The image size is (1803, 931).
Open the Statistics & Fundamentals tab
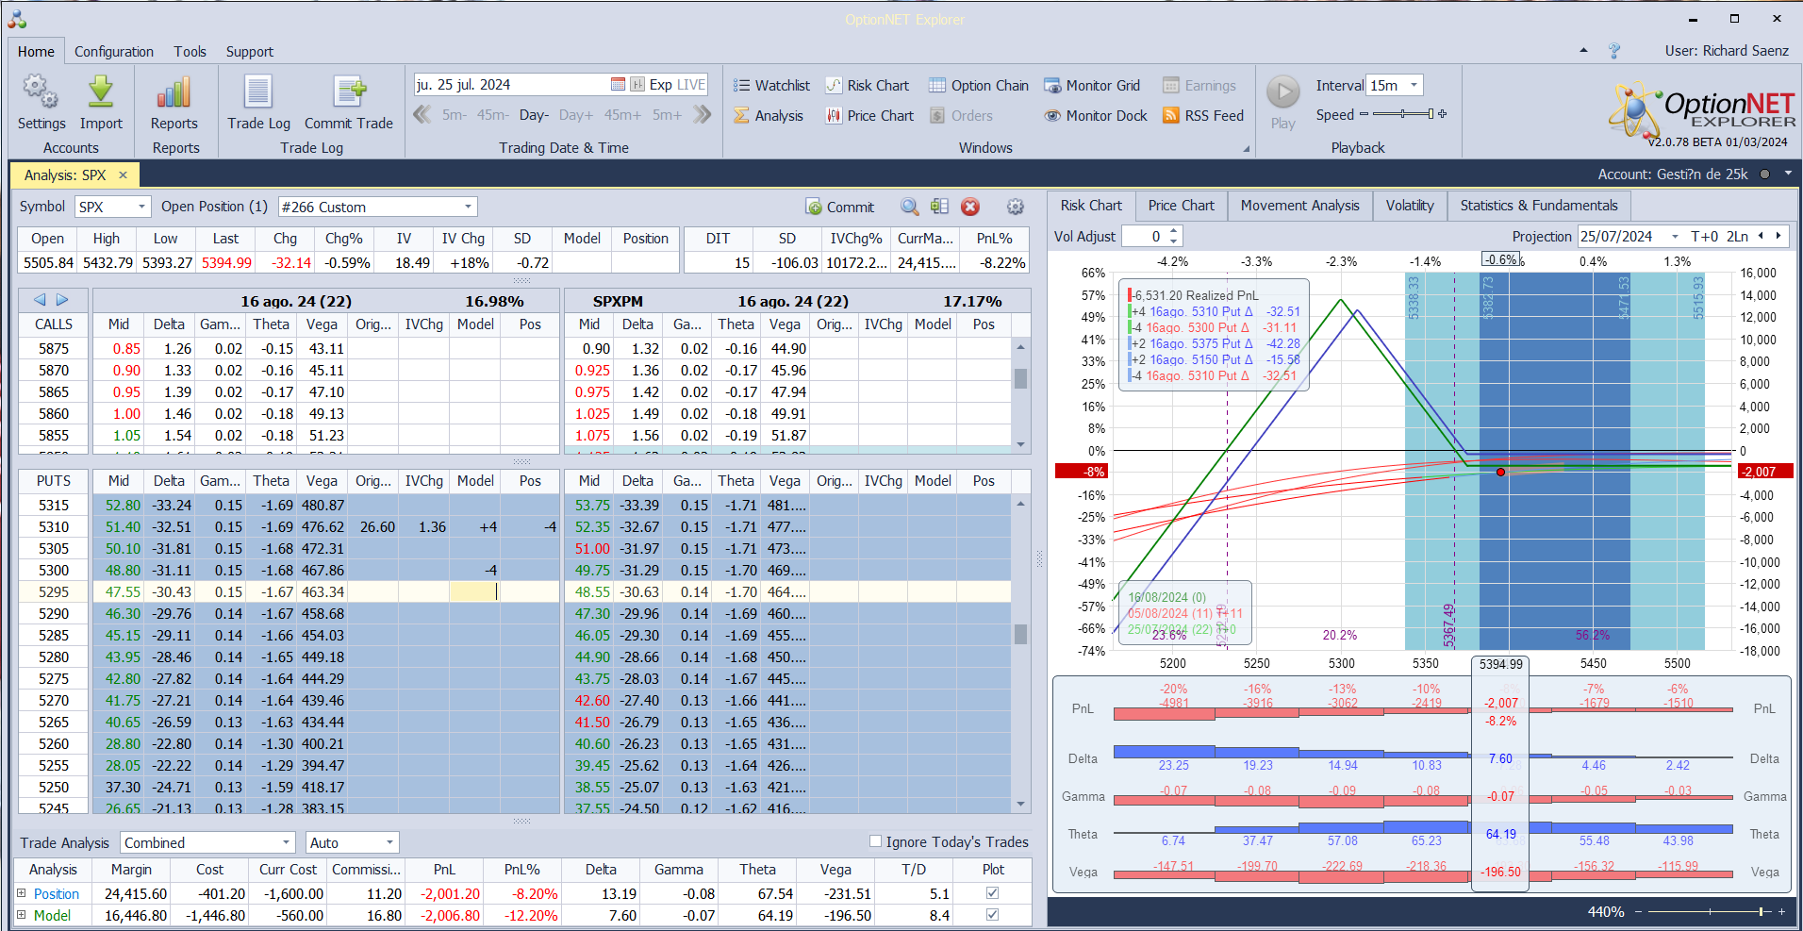(1539, 206)
